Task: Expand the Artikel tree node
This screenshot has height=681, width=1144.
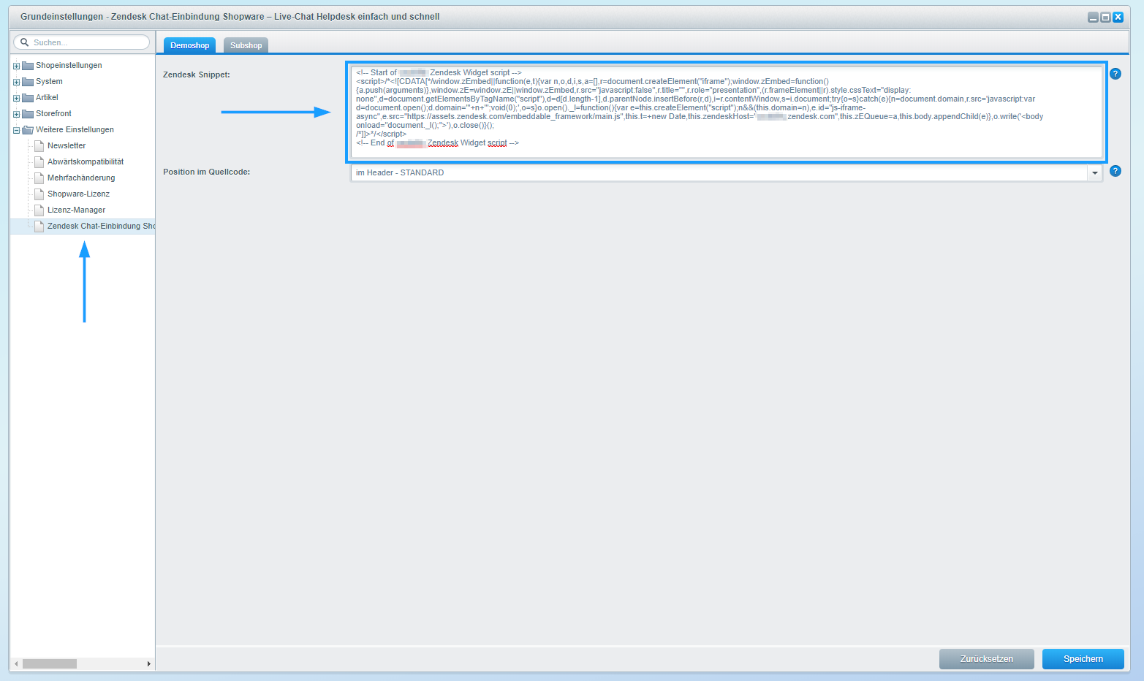Action: click(16, 98)
